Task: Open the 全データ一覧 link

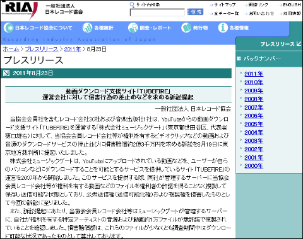Action: [226, 13]
